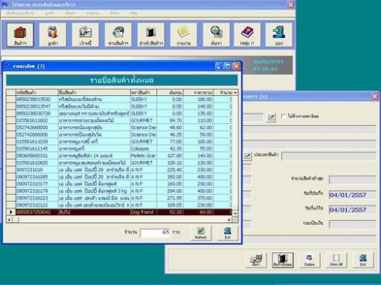The height and width of the screenshot is (285, 381).
Task: Click the product type input field
Action: tap(328, 156)
